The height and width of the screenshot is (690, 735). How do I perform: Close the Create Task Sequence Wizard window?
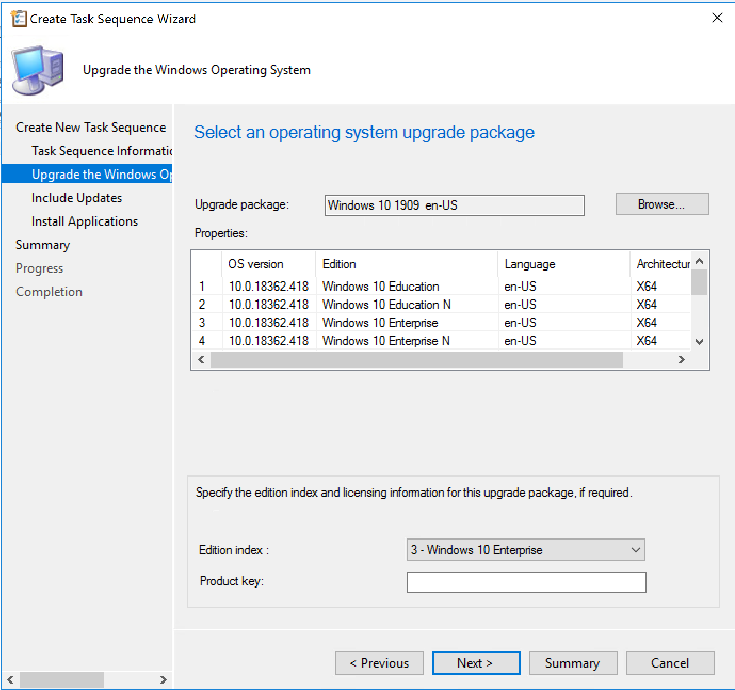pos(717,18)
